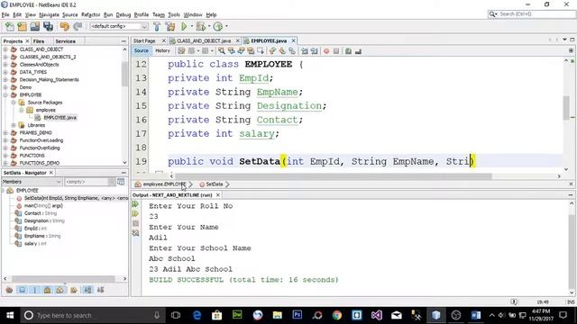Toggle Fully Qualified Names in Navigator

click(74, 290)
